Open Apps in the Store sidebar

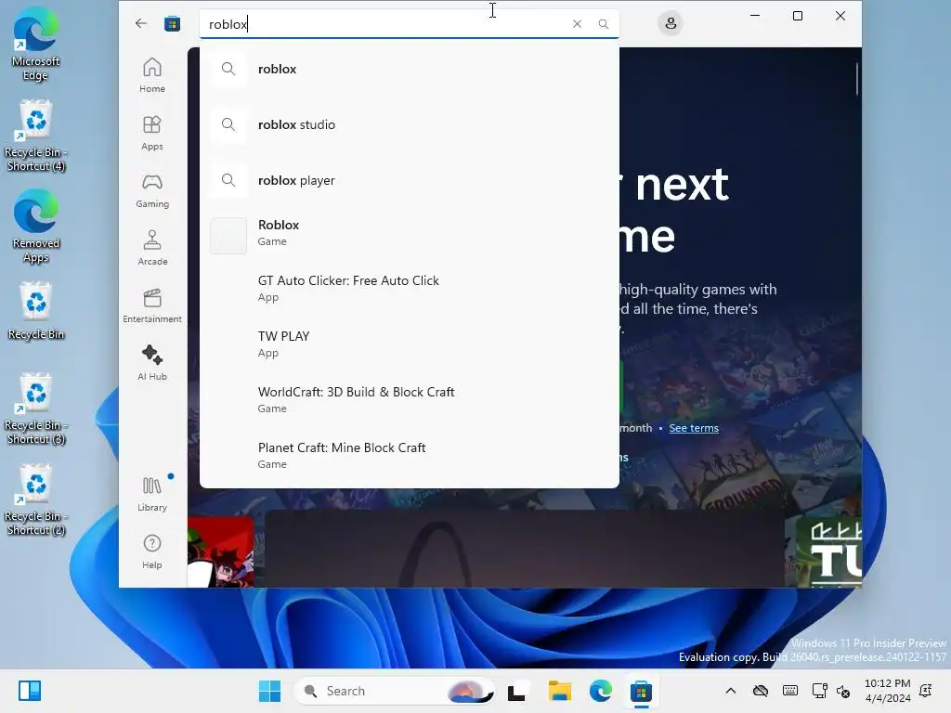[x=152, y=133]
